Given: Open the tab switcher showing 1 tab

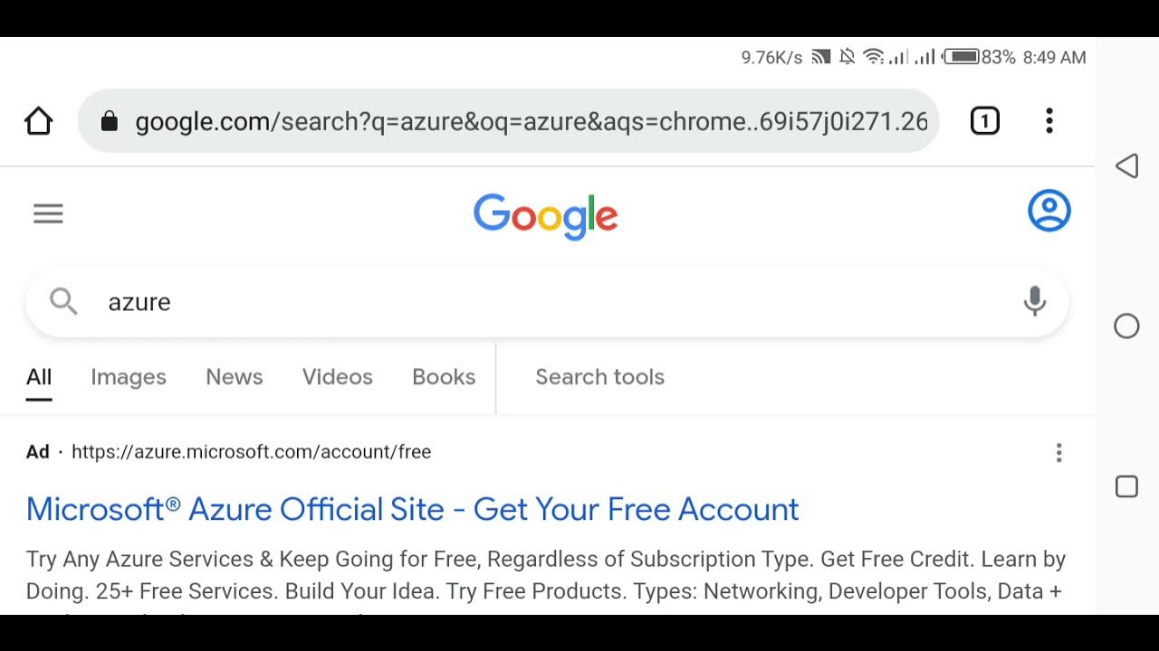Looking at the screenshot, I should 985,121.
